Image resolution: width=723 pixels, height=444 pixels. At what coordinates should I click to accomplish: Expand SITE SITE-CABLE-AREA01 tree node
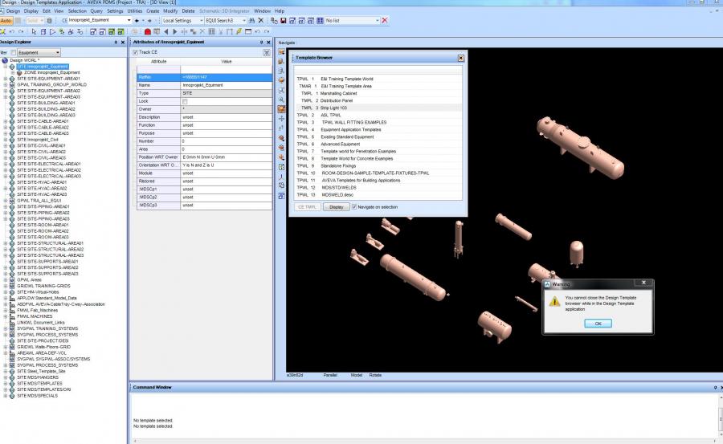pos(6,121)
